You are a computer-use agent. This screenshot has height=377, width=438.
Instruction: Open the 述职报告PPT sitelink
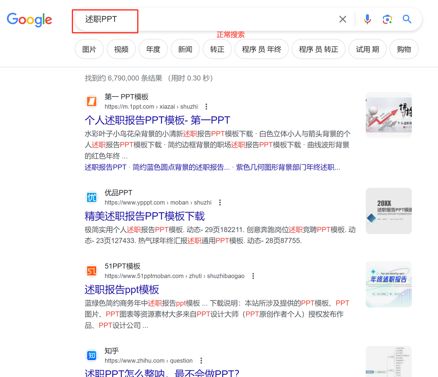pyautogui.click(x=106, y=167)
